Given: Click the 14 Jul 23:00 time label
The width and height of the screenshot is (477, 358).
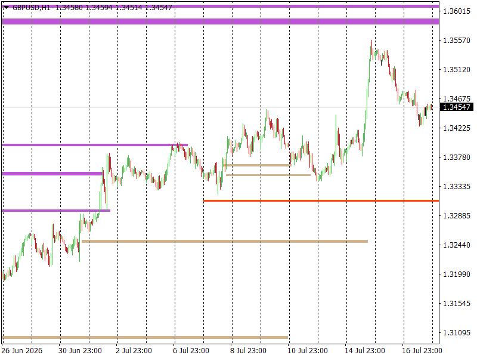Looking at the screenshot, I should coord(365,351).
